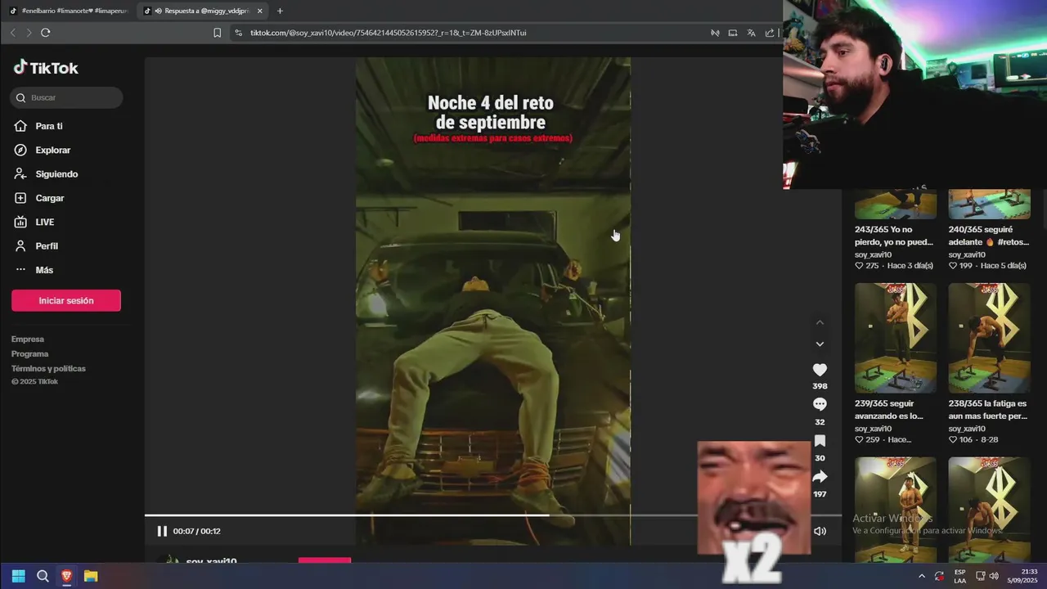The height and width of the screenshot is (589, 1047).
Task: Open the Empresa footer link
Action: tap(28, 339)
